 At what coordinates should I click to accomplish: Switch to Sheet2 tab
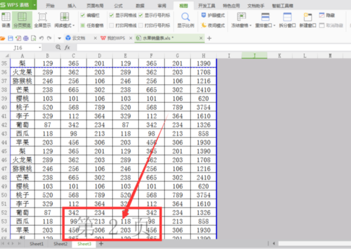[x=60, y=244]
